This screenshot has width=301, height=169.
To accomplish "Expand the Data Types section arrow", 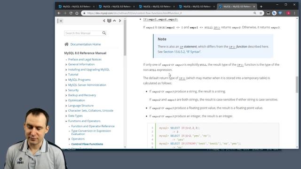I will click(x=66, y=116).
